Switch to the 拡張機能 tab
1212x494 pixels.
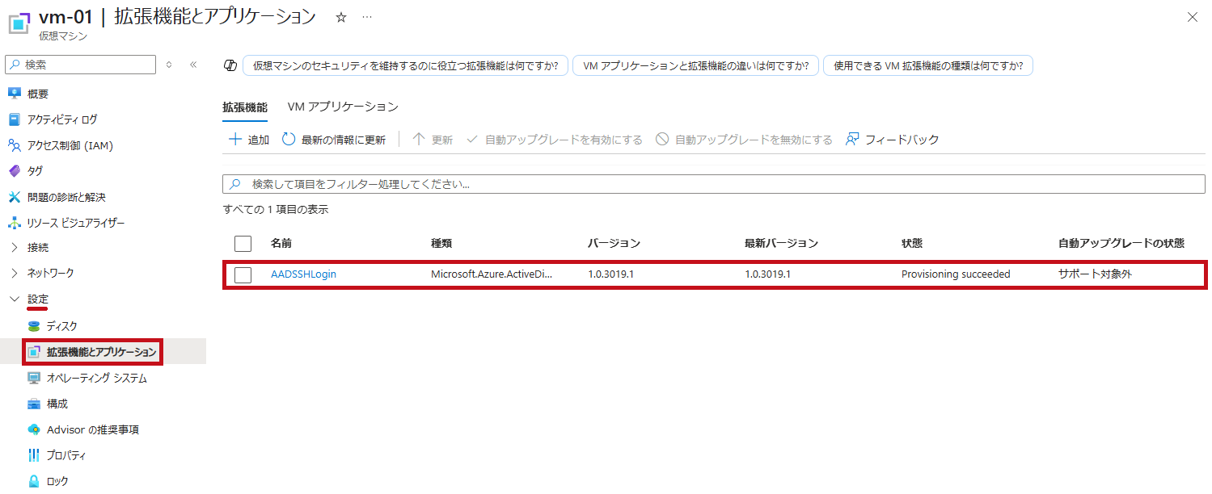pyautogui.click(x=245, y=107)
